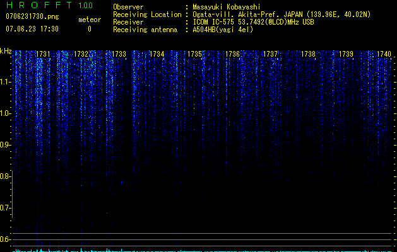This screenshot has width=397, height=252.
Task: Click the 1.1 frequency axis label
Action: coord(5,82)
